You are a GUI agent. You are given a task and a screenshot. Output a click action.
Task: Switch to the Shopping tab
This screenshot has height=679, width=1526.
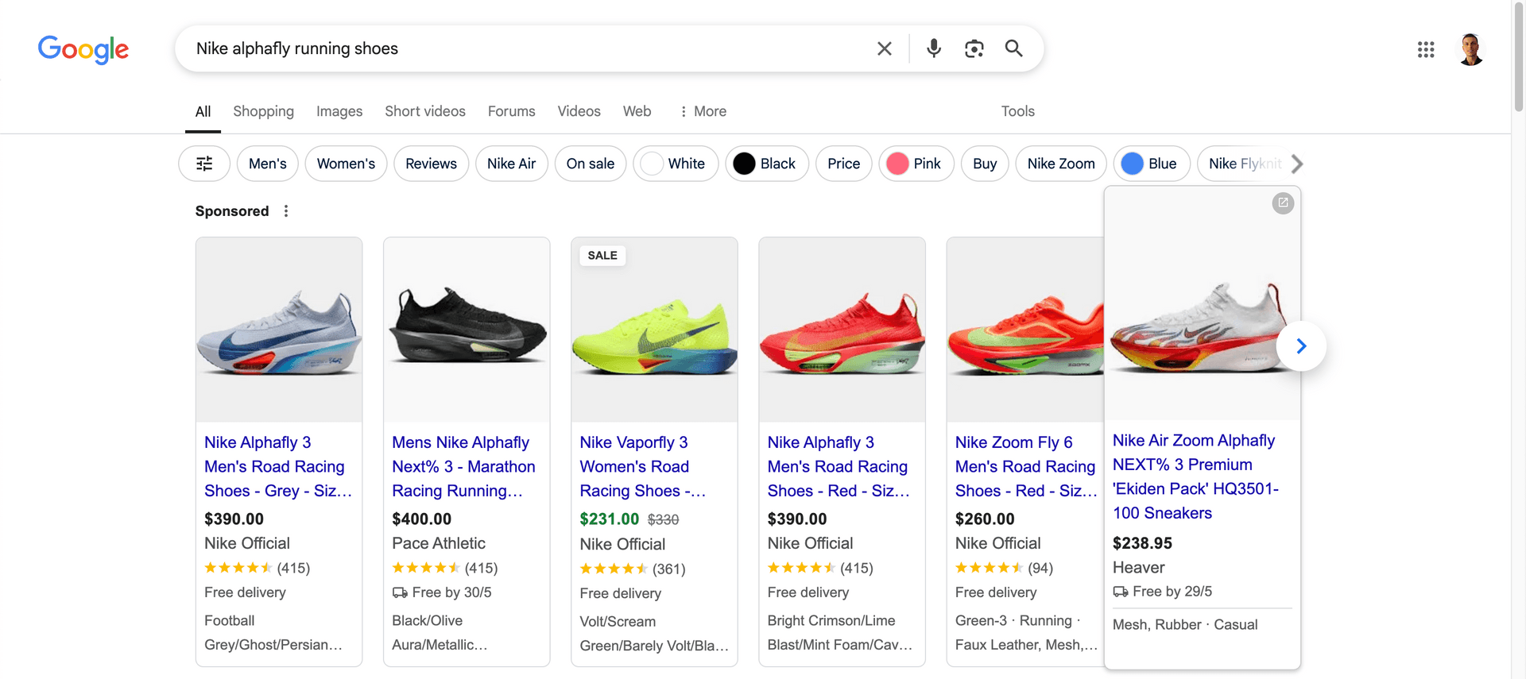click(263, 111)
